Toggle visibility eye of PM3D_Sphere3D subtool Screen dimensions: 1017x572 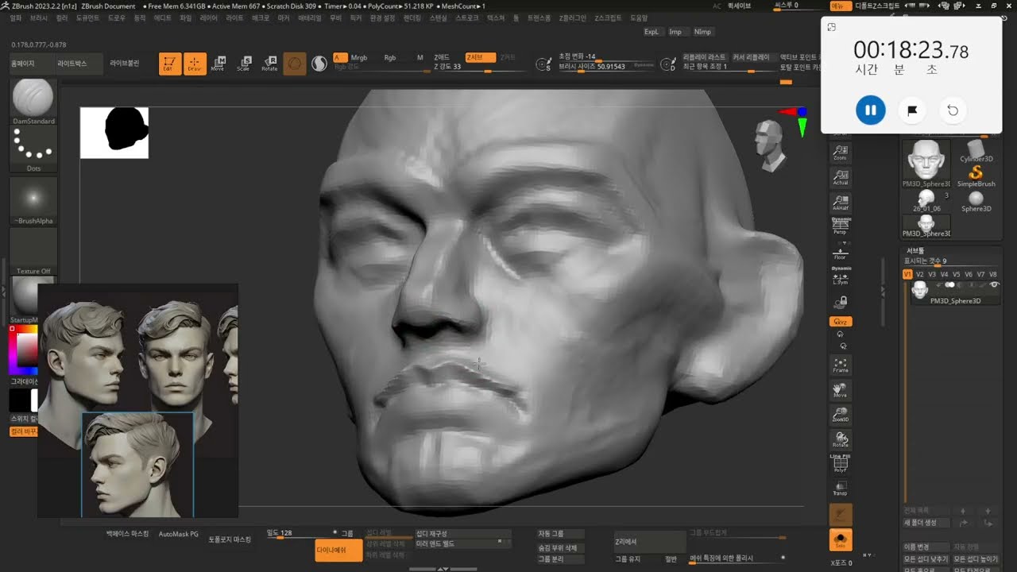click(994, 284)
